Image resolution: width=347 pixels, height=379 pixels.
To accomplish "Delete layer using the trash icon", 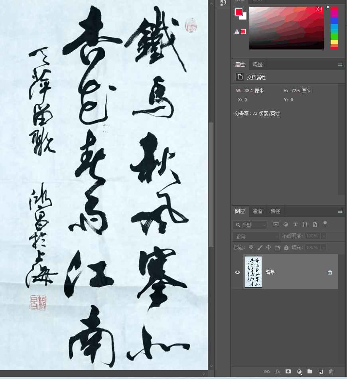I will (x=331, y=371).
